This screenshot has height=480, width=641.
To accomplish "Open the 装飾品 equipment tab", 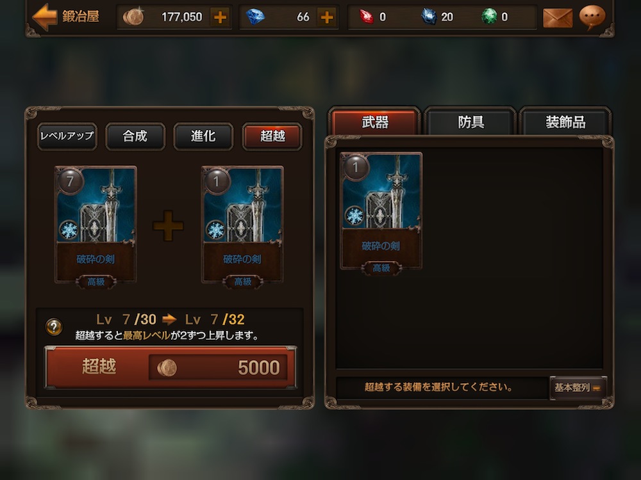I will (565, 122).
